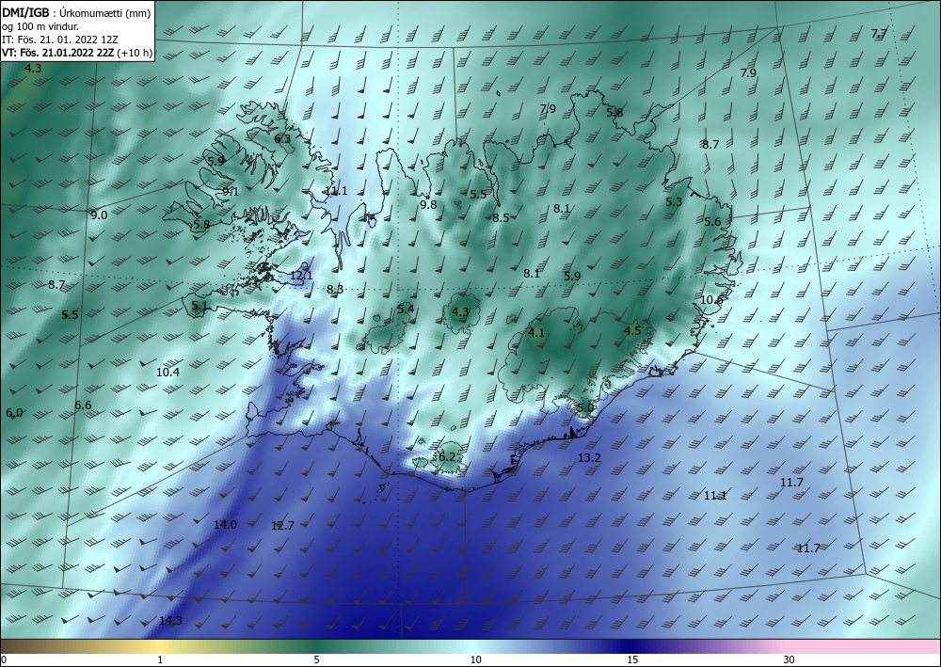This screenshot has height=667, width=941.
Task: Click the 7.7 value on the map
Action: [879, 34]
